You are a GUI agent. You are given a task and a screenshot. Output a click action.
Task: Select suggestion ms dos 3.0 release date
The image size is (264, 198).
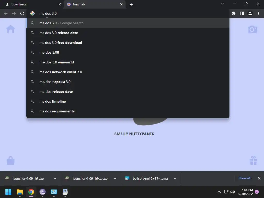pos(128,33)
